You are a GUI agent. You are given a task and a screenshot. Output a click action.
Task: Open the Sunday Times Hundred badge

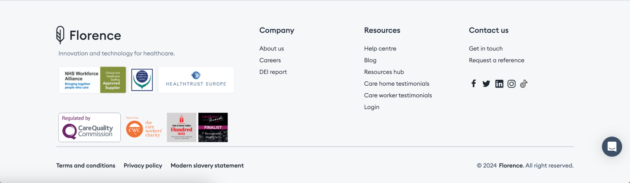(182, 127)
